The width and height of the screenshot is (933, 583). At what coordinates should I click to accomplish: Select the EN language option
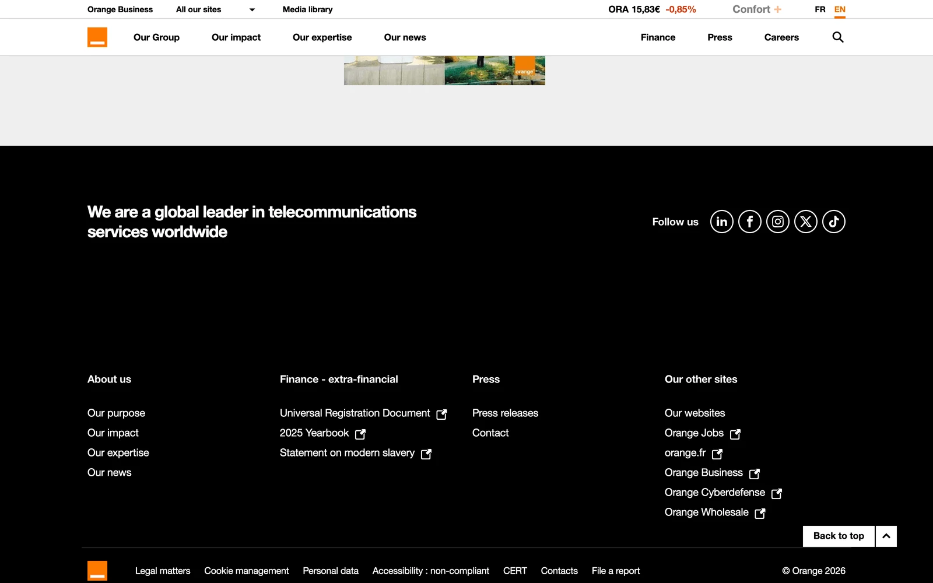(x=840, y=9)
